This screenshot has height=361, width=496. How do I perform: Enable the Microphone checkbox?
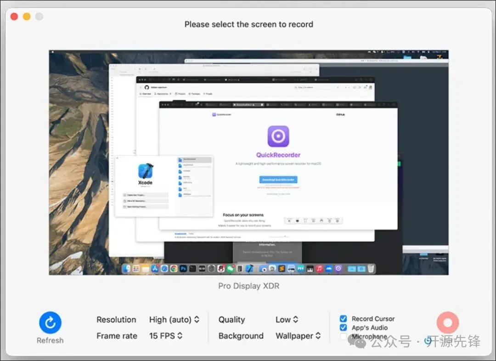[x=343, y=336]
